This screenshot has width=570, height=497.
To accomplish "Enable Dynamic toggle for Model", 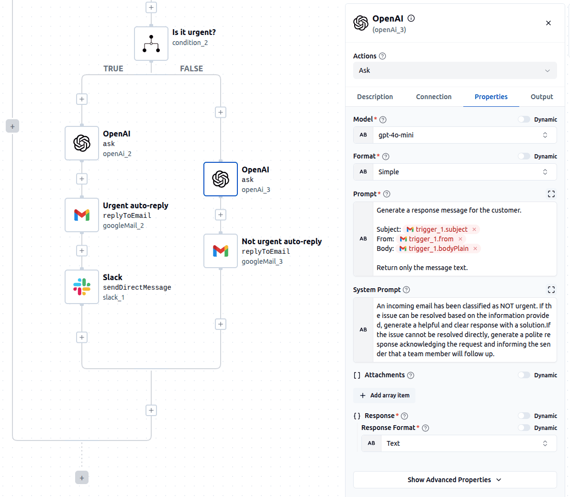I will tap(524, 119).
